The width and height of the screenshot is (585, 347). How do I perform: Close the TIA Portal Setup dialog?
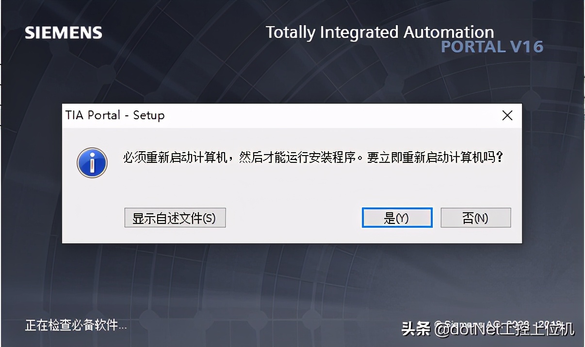point(507,115)
